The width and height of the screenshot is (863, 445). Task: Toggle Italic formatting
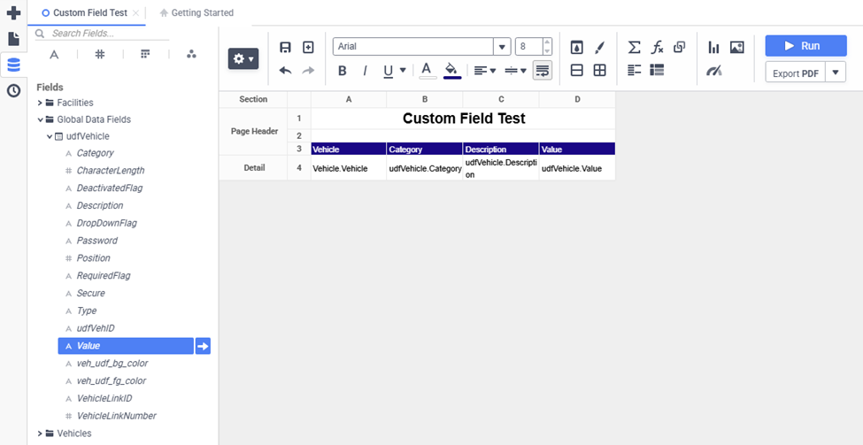pos(365,71)
